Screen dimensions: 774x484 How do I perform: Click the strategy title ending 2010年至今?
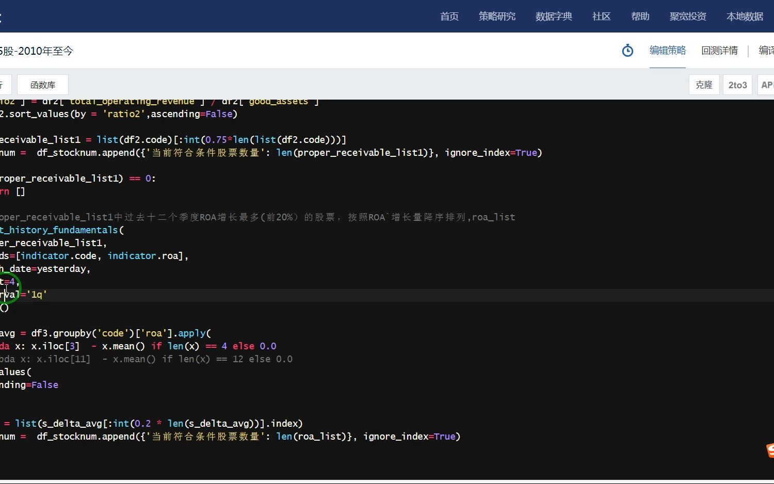click(x=37, y=51)
